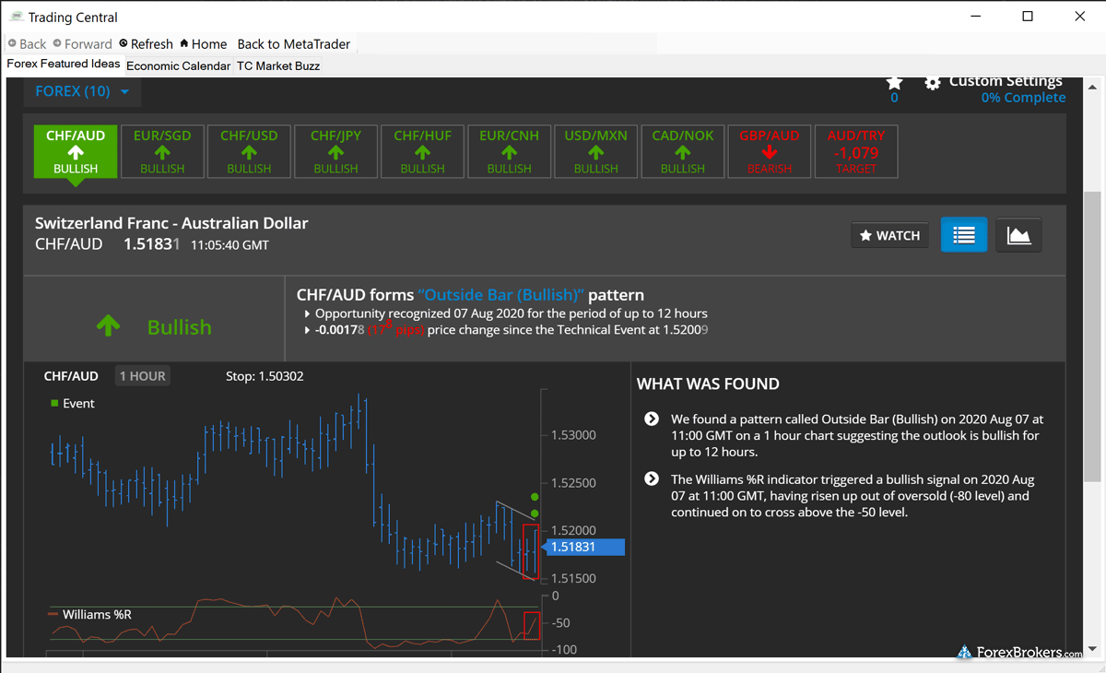Screen dimensions: 1106x673
Task: Select the CHF/HUF bullish tile
Action: coord(422,151)
